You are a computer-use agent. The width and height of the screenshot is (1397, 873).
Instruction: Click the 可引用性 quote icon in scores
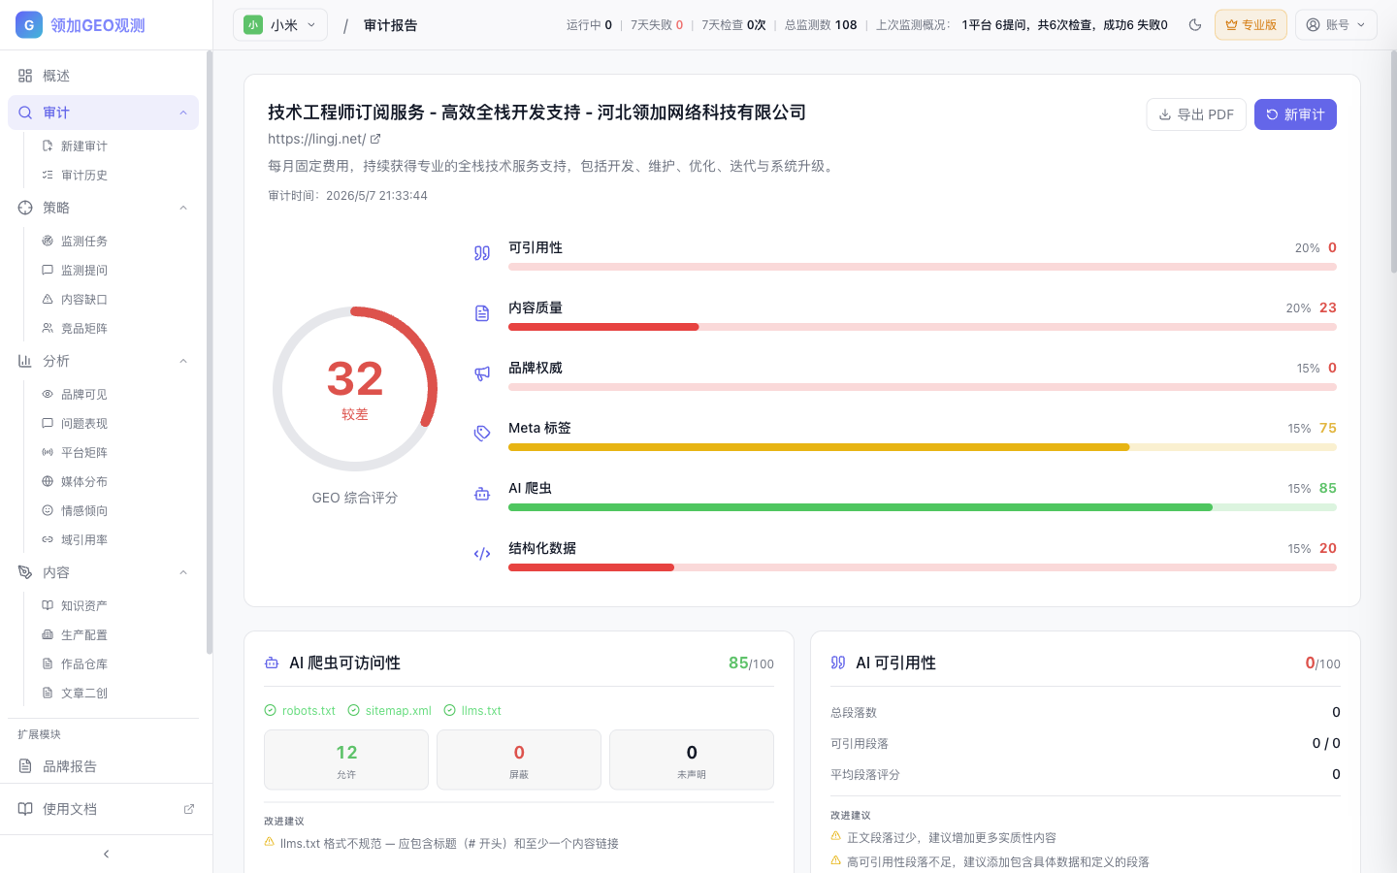482,253
